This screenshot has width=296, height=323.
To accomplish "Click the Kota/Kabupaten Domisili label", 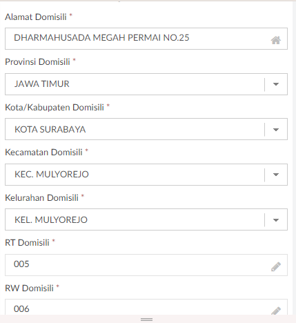I will click(x=55, y=108).
